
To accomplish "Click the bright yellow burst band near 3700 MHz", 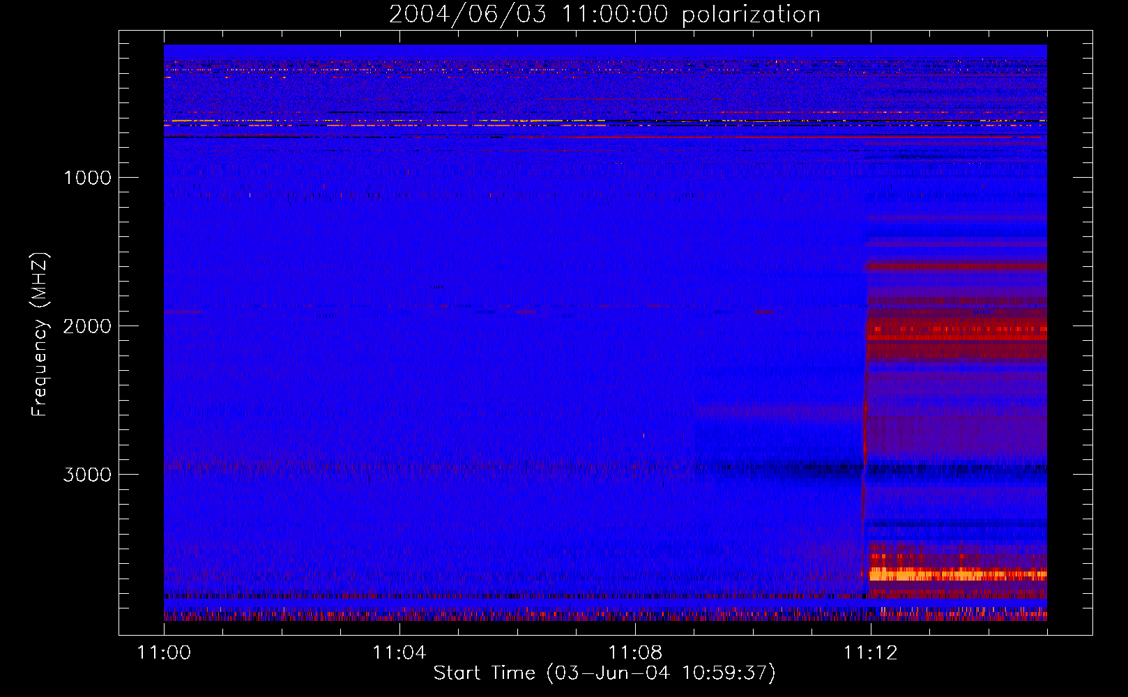I will (x=958, y=574).
